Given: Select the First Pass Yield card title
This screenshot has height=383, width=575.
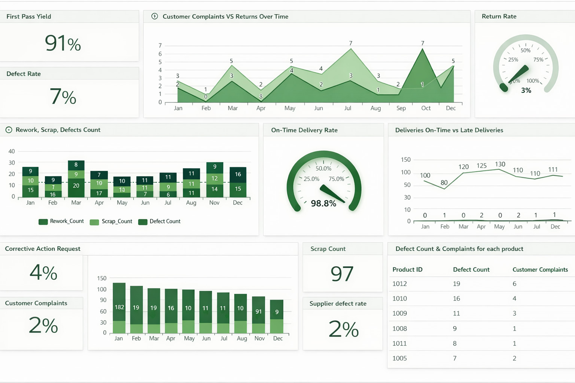Looking at the screenshot, I should (29, 16).
